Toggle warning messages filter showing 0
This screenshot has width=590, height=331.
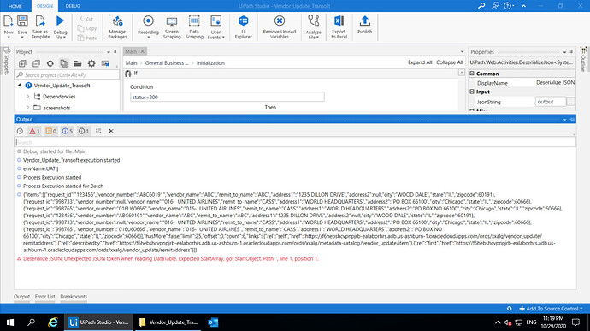click(x=50, y=131)
